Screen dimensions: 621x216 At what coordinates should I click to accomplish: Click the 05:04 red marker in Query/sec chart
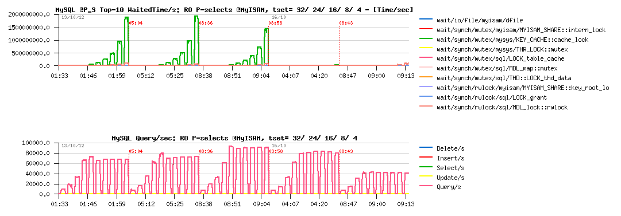(136, 151)
